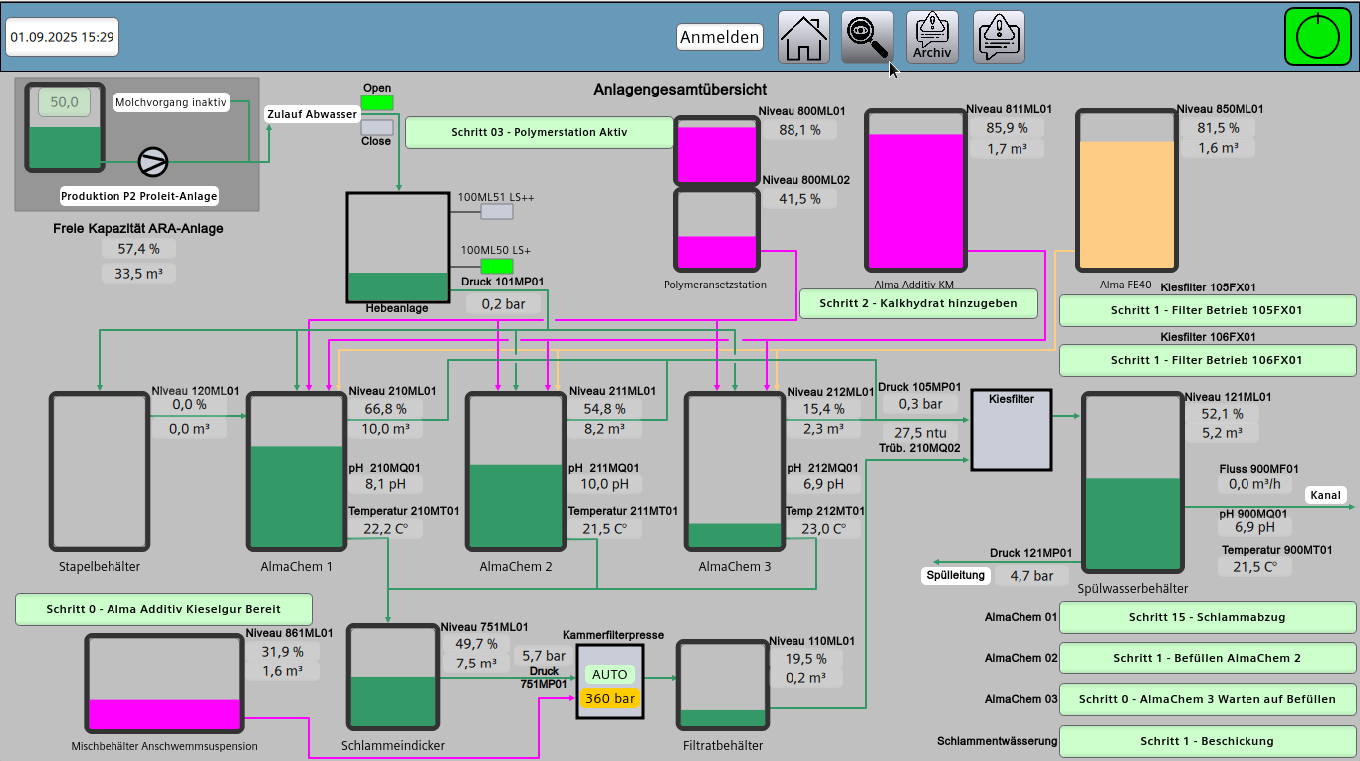Click the 100ML51 LS++ level switch indicator
1360x761 pixels.
tap(497, 211)
